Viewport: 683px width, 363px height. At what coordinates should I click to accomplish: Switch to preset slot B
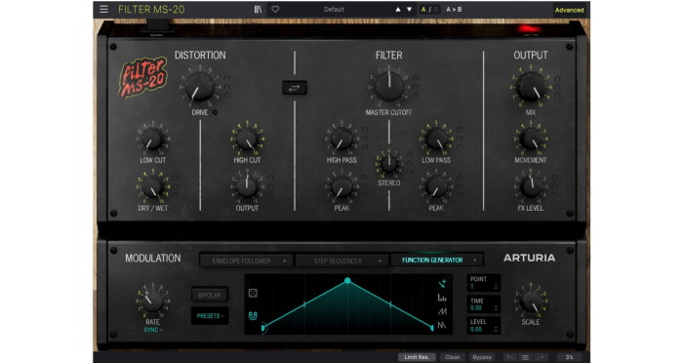(x=435, y=9)
